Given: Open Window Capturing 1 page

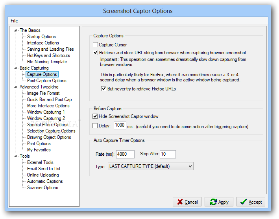Looking at the screenshot, I should (x=46, y=112).
